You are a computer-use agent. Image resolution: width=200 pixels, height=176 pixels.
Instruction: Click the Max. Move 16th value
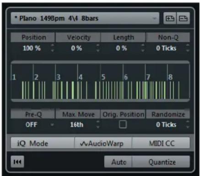[76, 125]
